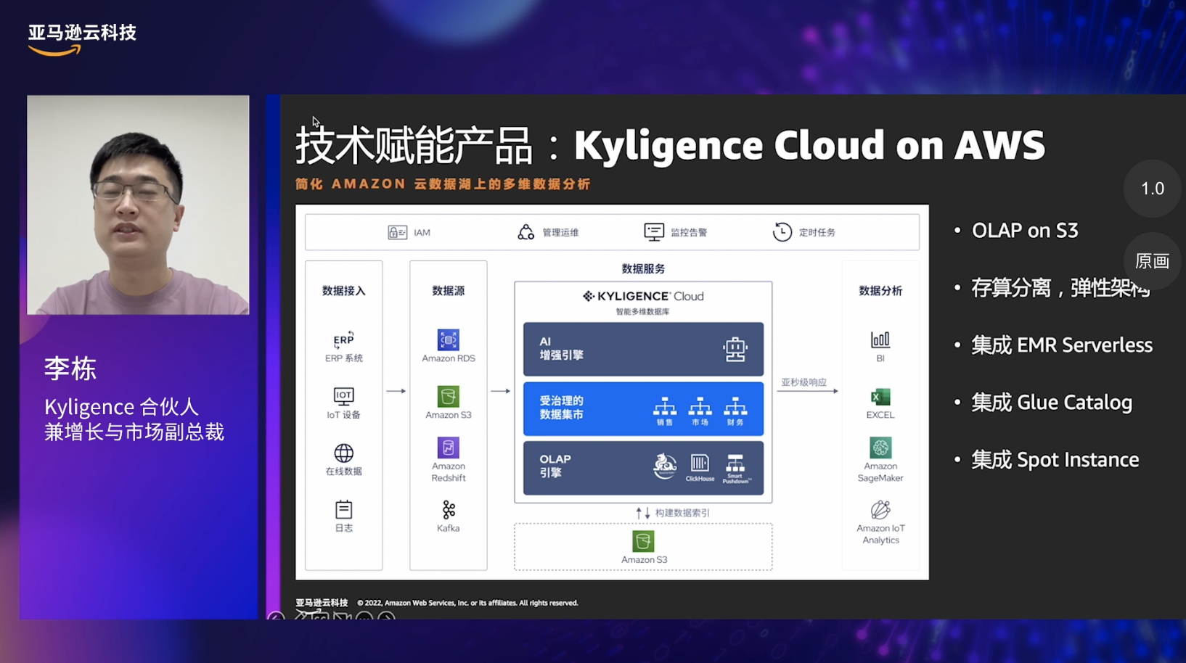
Task: Click the slide title 'Kyligence Cloud on AWS'
Action: click(x=809, y=145)
